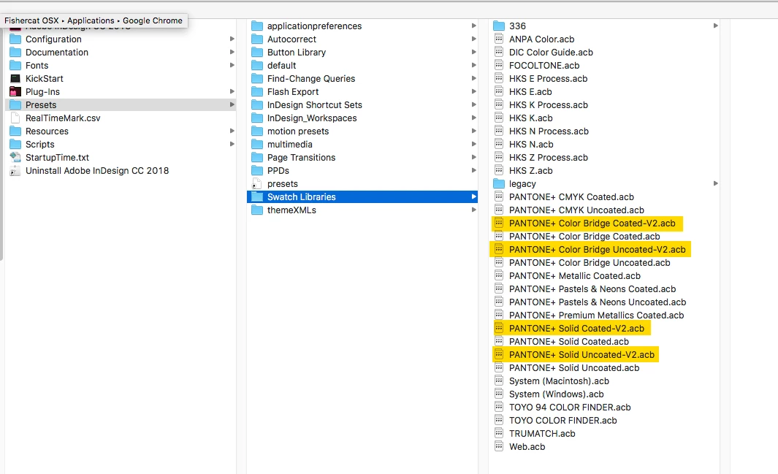
Task: Click the PANTONE+ Color Bridge Coated-V2.acb icon
Action: (499, 223)
